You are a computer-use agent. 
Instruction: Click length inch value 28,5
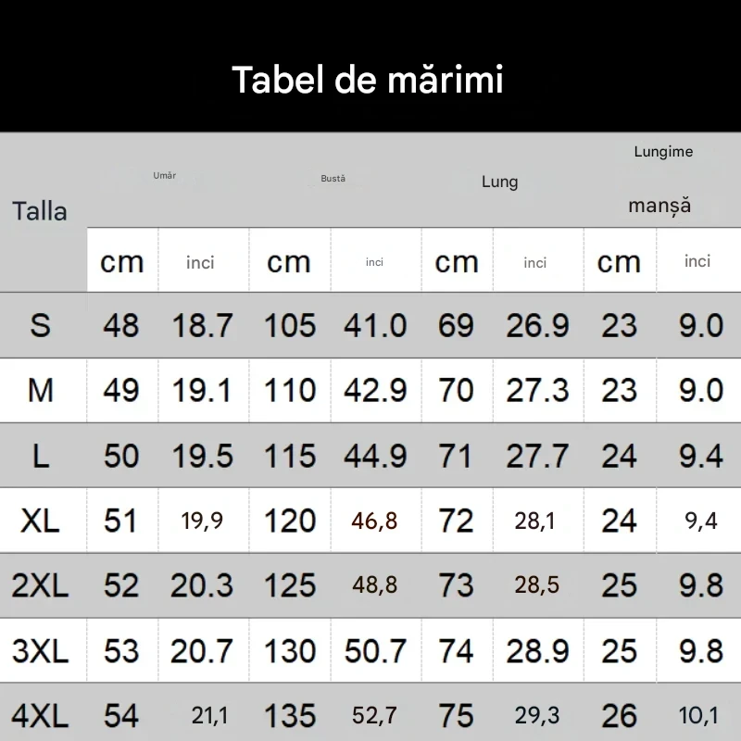535,585
